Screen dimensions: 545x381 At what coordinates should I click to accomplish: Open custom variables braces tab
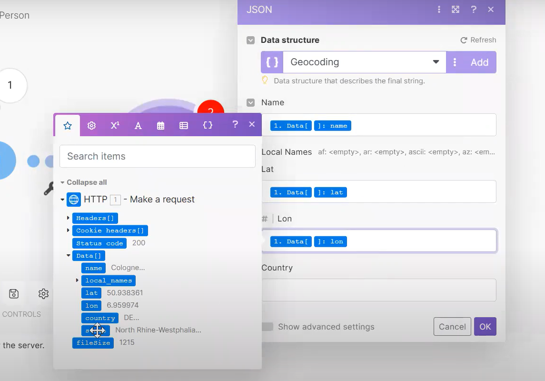click(x=208, y=125)
